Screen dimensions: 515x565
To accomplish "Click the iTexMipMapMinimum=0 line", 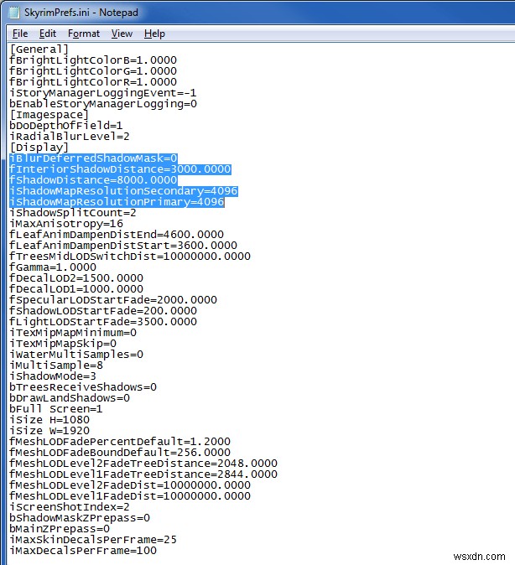I will pos(73,333).
